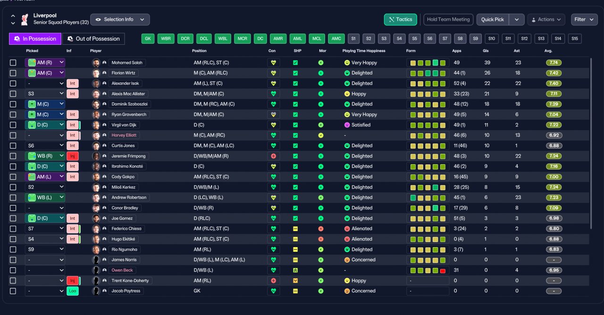Viewport: 604px width, 315px height.
Task: Tick the checkbox for Curtis Jones's row
Action: coord(13,146)
